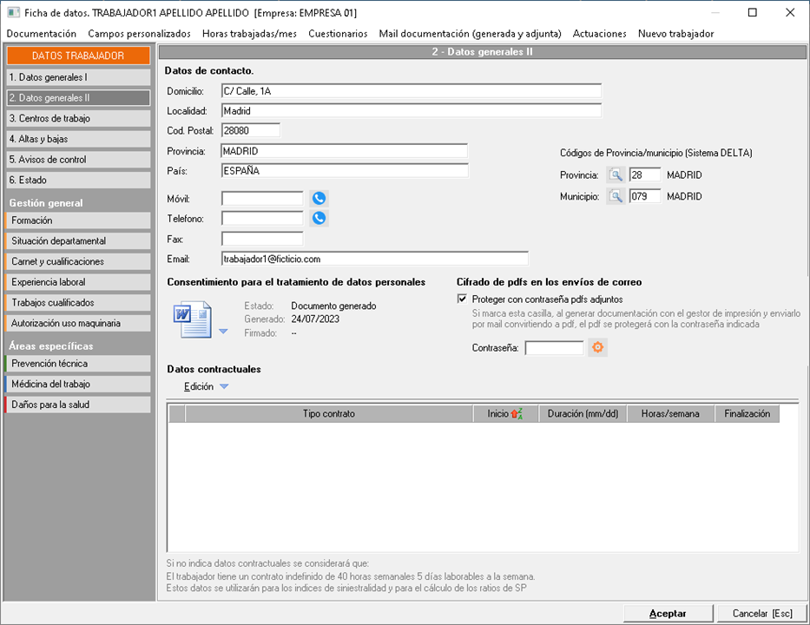The width and height of the screenshot is (810, 625).
Task: Open the Word consent document icon
Action: 193,319
